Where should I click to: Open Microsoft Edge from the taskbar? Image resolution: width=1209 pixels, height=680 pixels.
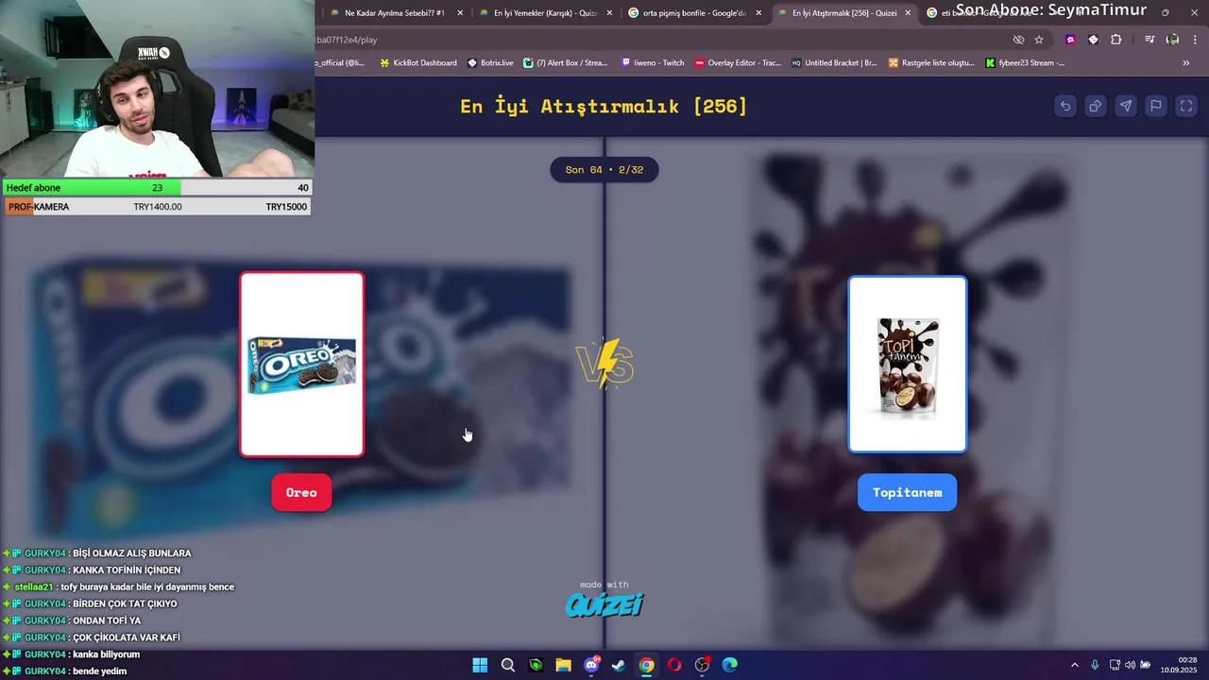click(x=730, y=665)
